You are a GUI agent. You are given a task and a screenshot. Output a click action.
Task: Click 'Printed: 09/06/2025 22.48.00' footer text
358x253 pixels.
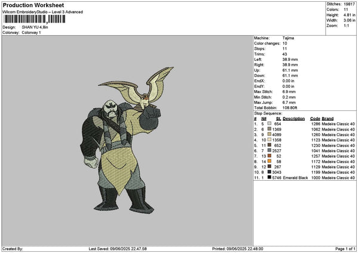(237, 249)
